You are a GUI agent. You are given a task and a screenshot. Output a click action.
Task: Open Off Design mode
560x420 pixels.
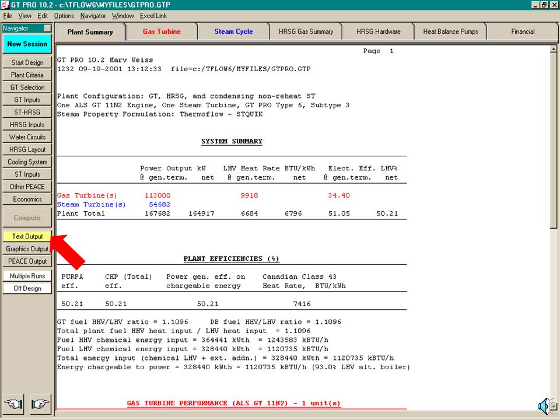click(27, 289)
